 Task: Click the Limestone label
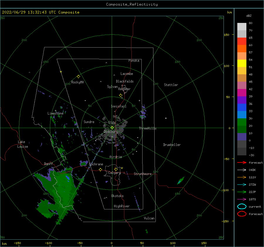point(55,113)
